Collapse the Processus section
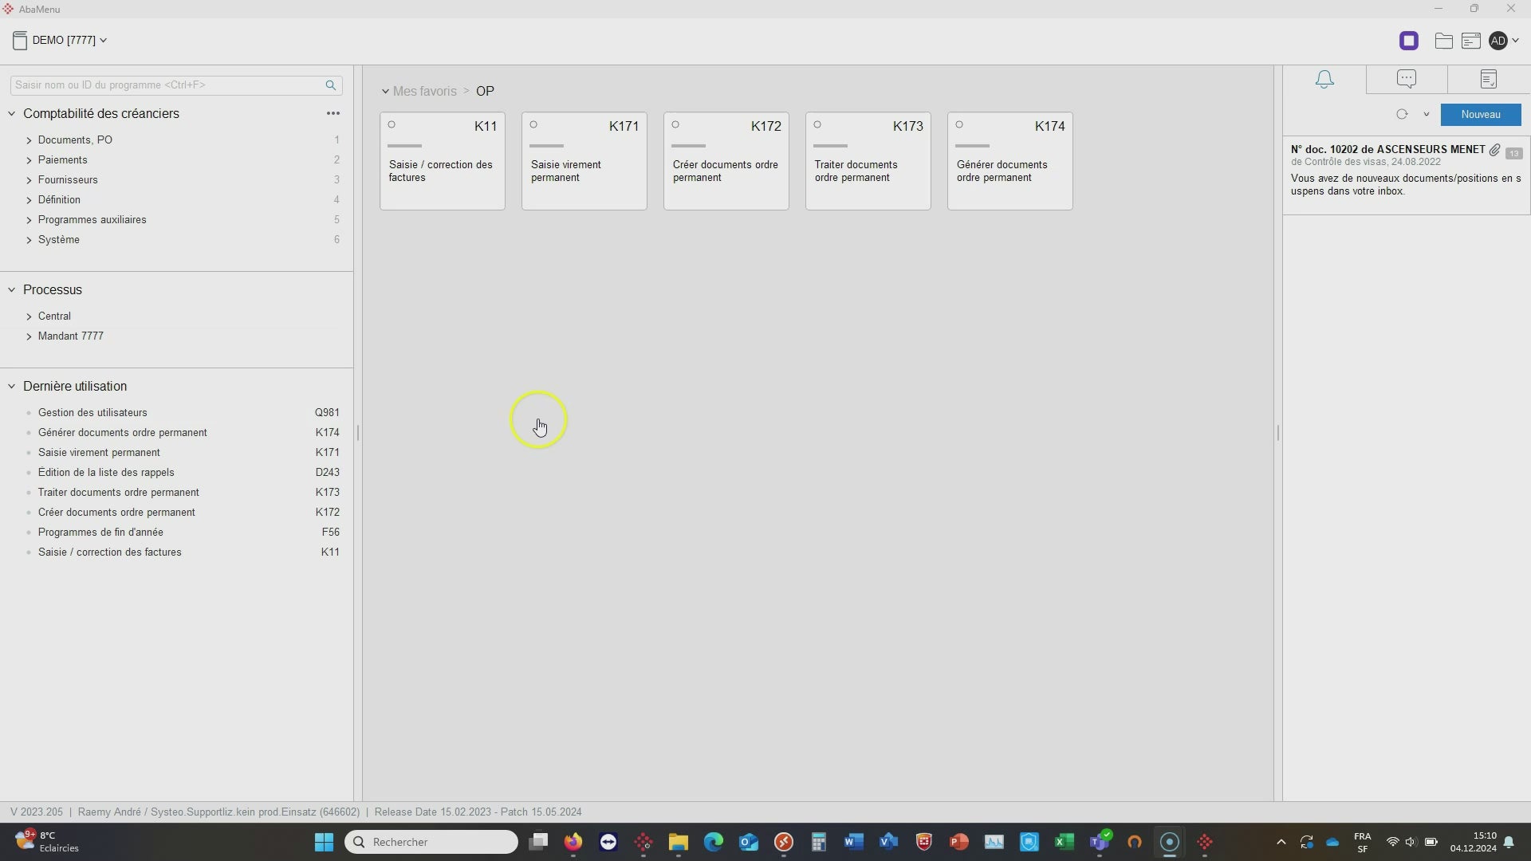 click(12, 290)
